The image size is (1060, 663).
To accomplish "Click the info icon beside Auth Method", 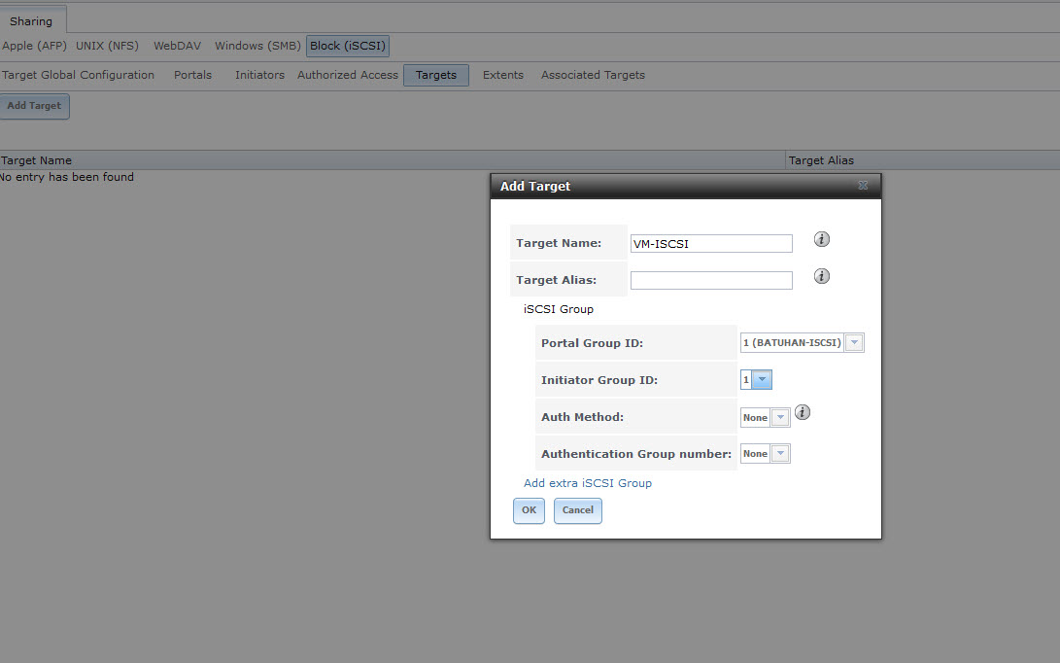I will tap(802, 412).
